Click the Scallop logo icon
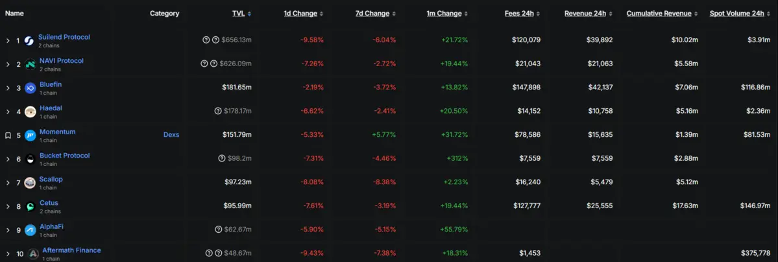The image size is (778, 262). coord(30,183)
